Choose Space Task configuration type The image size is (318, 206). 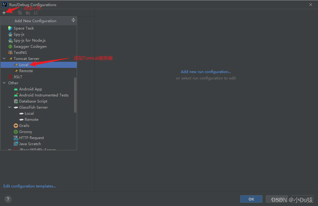pos(39,28)
